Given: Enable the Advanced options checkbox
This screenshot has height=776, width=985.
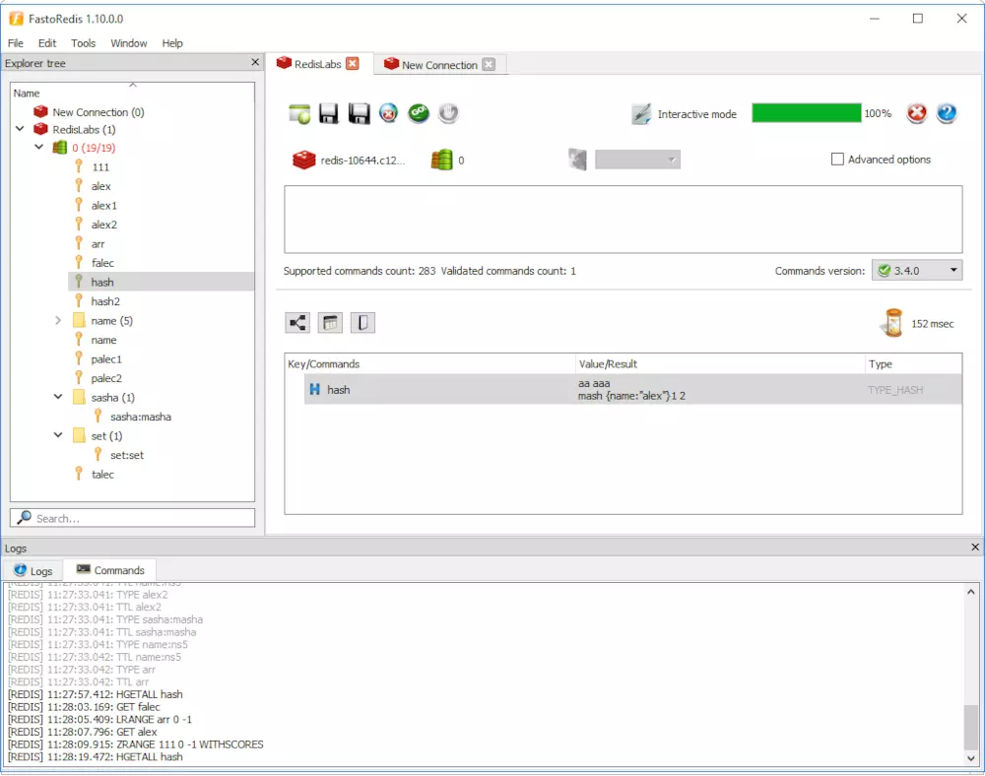Looking at the screenshot, I should 837,160.
